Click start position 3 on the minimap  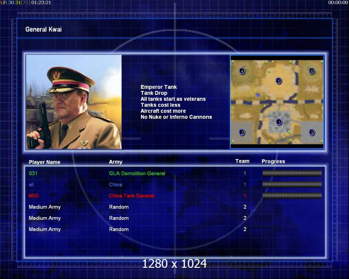click(x=312, y=133)
